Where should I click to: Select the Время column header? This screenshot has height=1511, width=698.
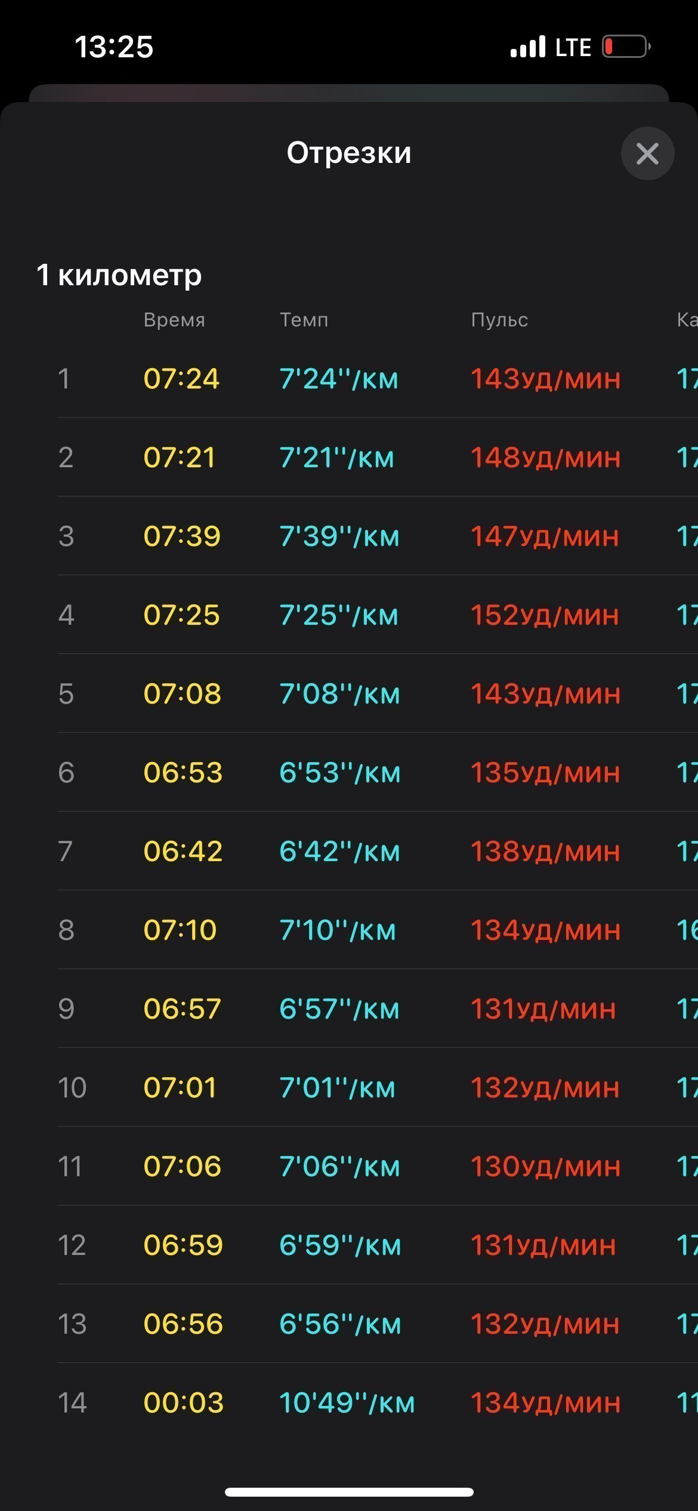point(174,320)
